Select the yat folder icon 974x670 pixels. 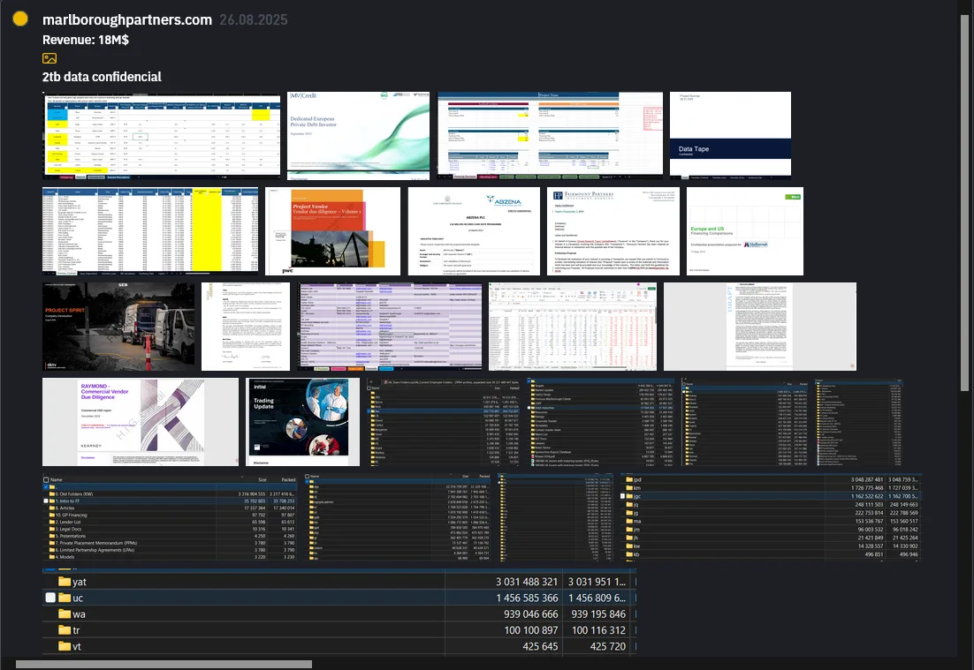65,582
